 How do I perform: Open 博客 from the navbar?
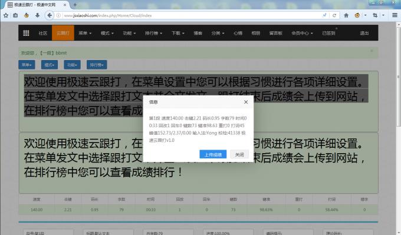point(198,33)
